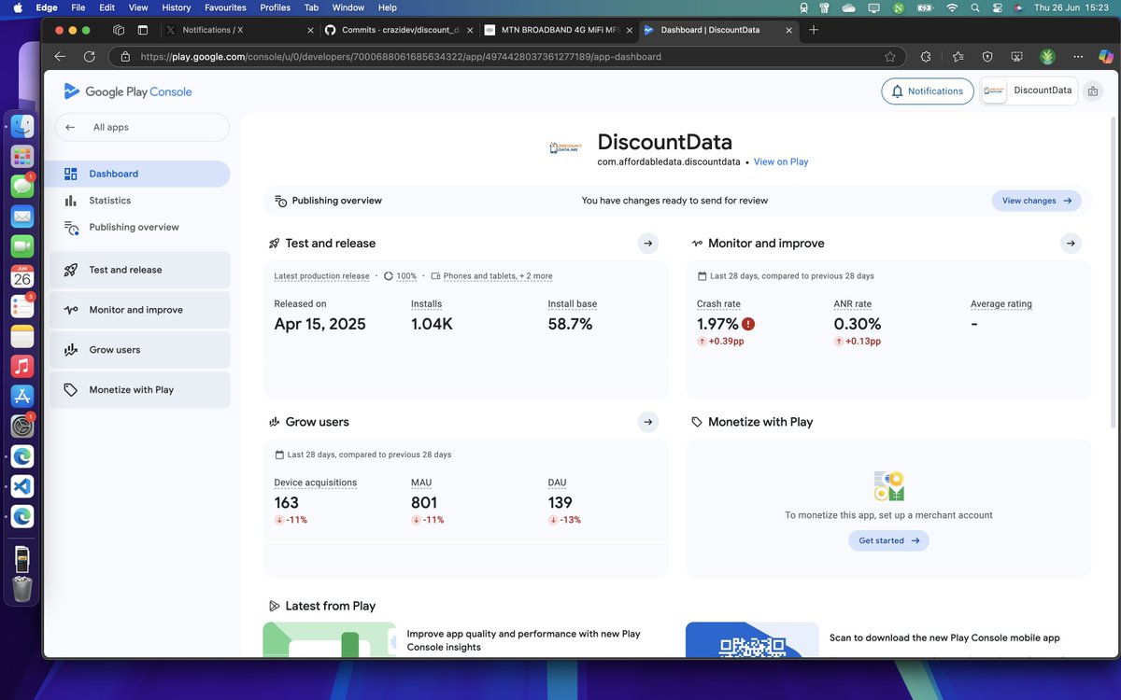Open the browser extensions puzzle icon
This screenshot has width=1121, height=700.
[925, 56]
